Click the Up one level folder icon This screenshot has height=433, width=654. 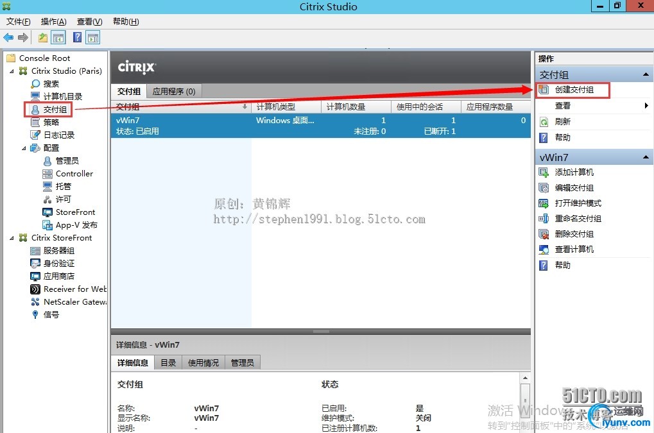coord(43,37)
